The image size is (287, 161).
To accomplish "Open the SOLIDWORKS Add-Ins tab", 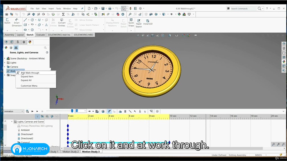I will pyautogui.click(x=59, y=35).
